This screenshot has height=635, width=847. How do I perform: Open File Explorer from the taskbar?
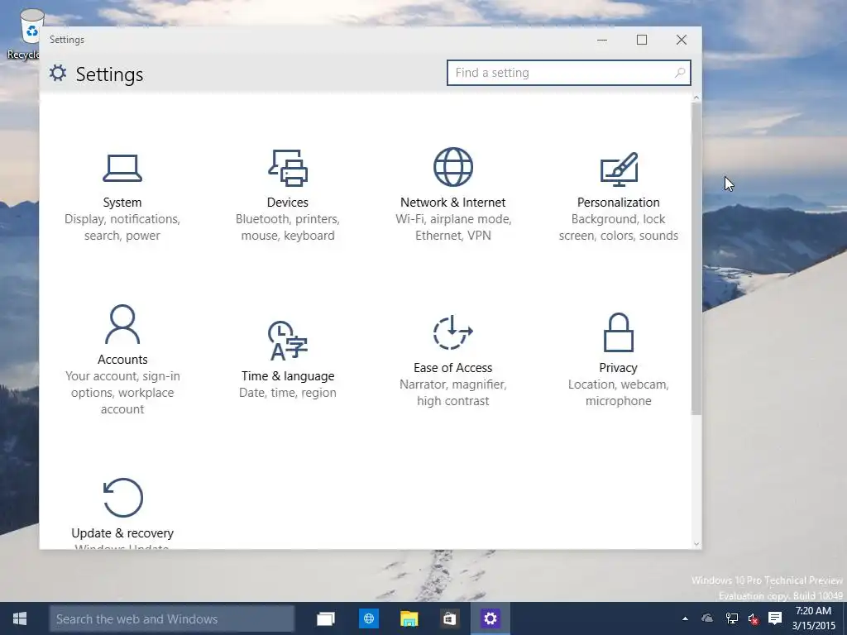click(409, 618)
